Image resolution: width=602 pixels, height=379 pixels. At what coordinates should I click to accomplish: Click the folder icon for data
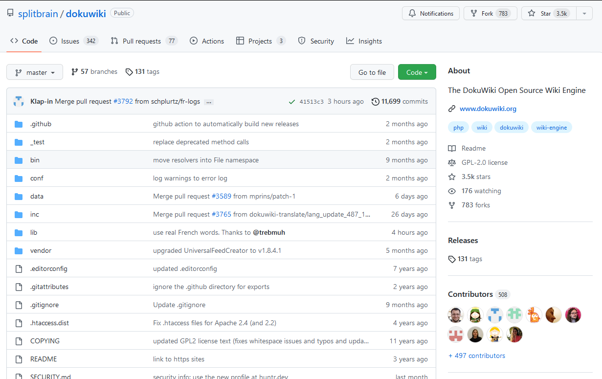(x=19, y=197)
